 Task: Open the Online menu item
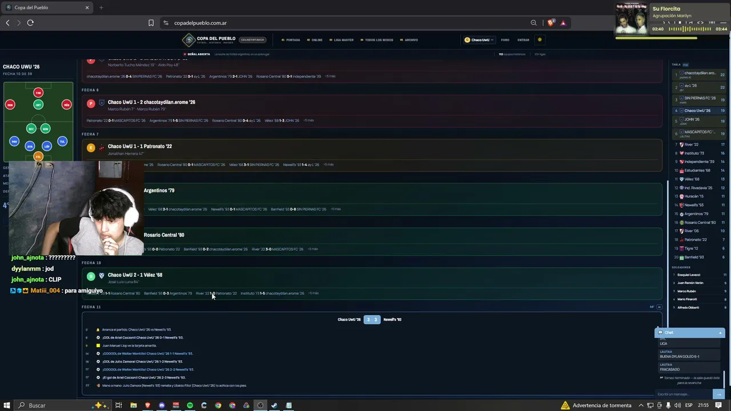[315, 40]
